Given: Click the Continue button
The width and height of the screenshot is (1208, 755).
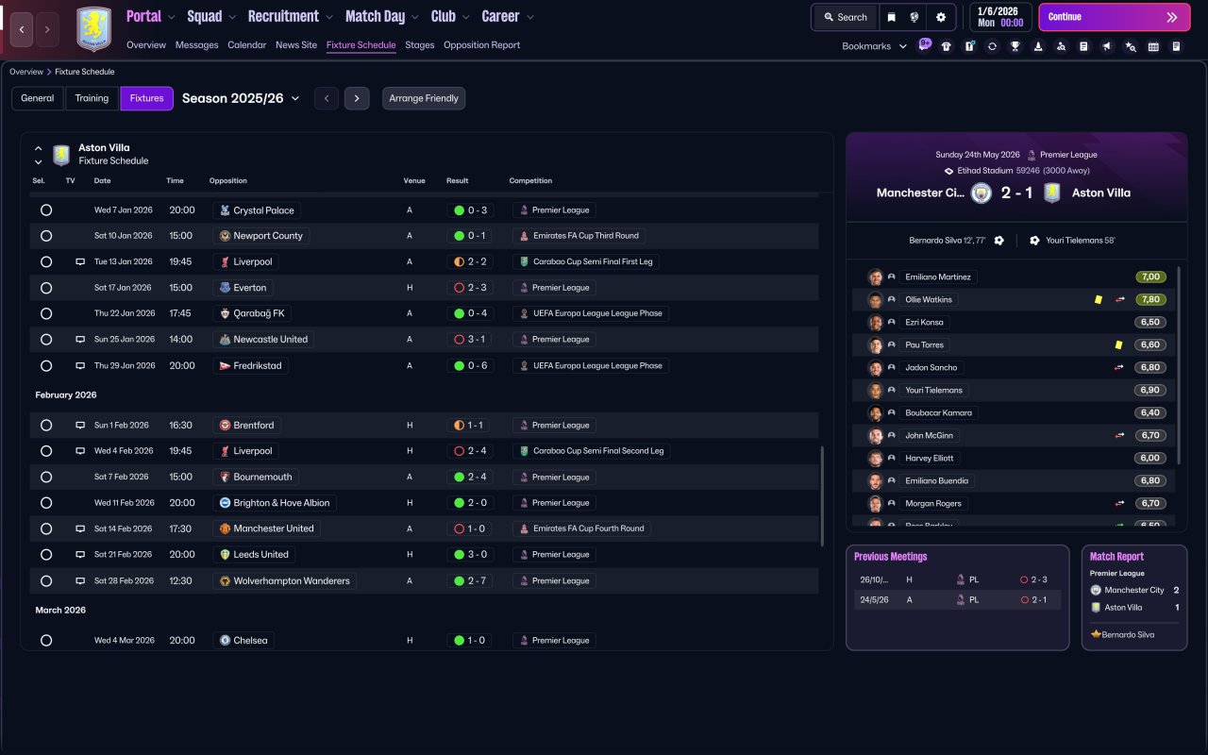Looking at the screenshot, I should (1115, 17).
